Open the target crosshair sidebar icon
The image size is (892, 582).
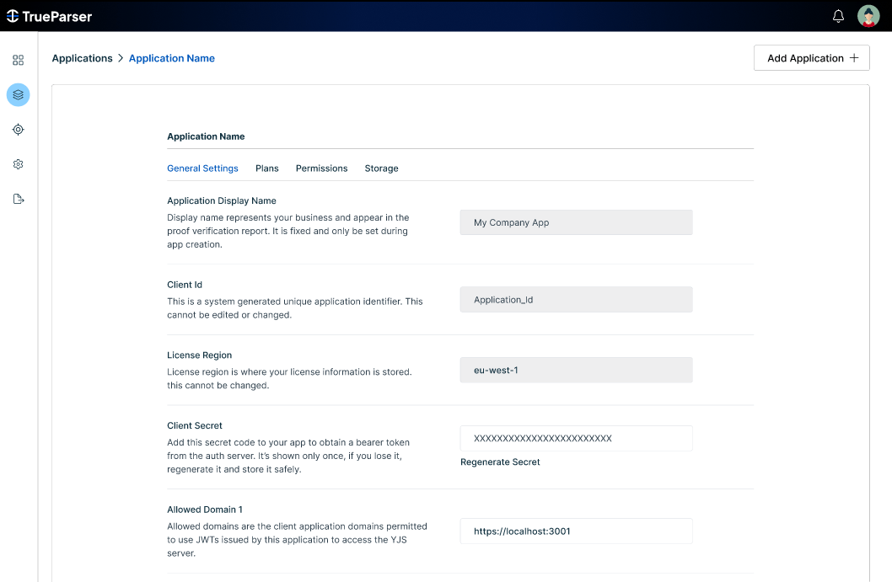click(19, 130)
